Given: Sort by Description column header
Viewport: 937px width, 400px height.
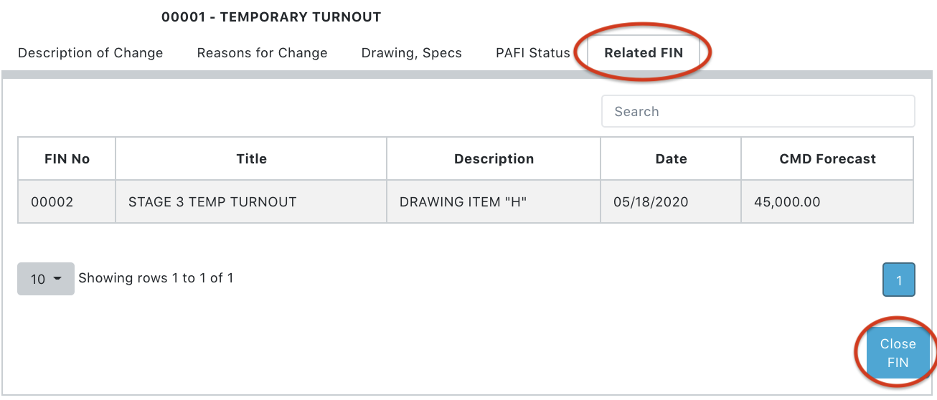Looking at the screenshot, I should [494, 159].
